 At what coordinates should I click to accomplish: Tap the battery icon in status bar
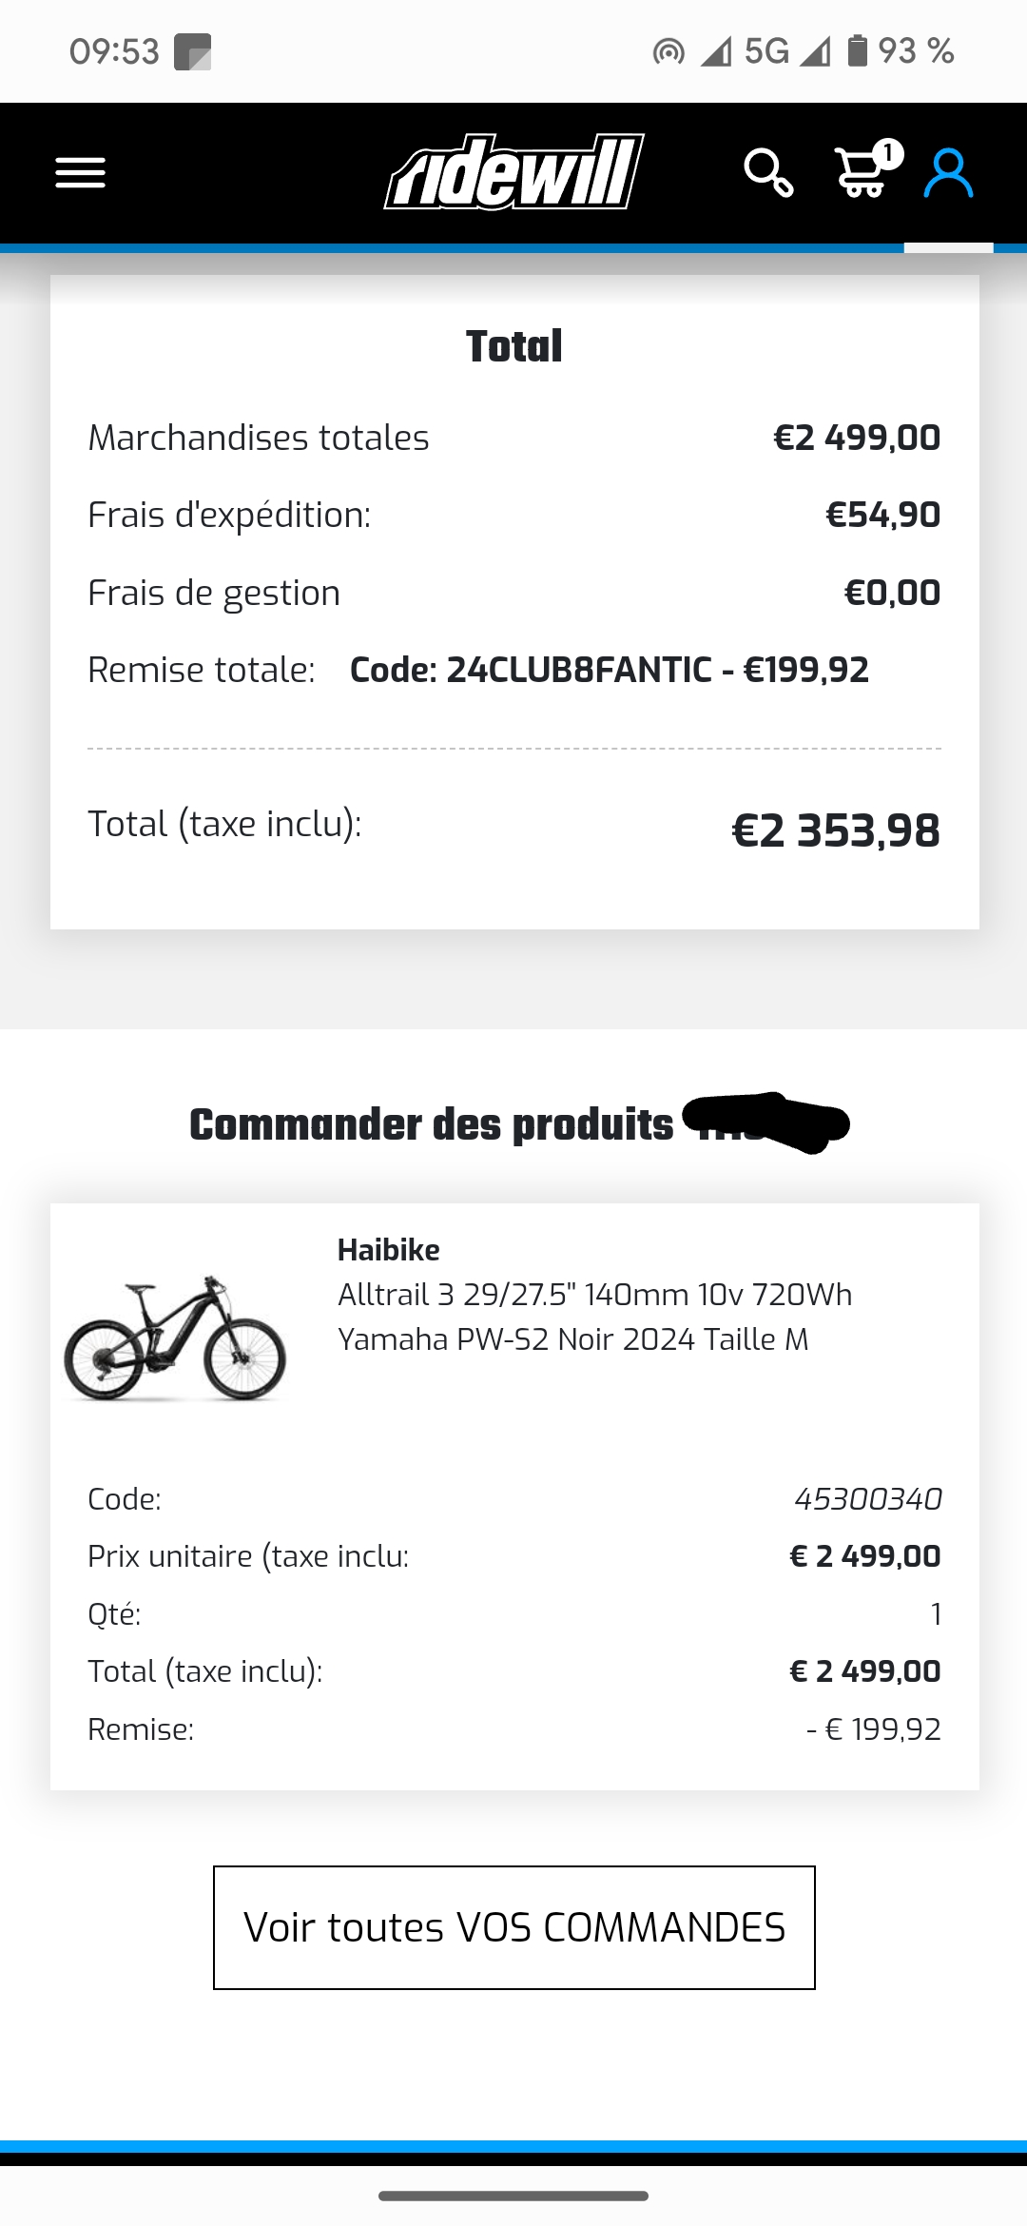coord(857,50)
